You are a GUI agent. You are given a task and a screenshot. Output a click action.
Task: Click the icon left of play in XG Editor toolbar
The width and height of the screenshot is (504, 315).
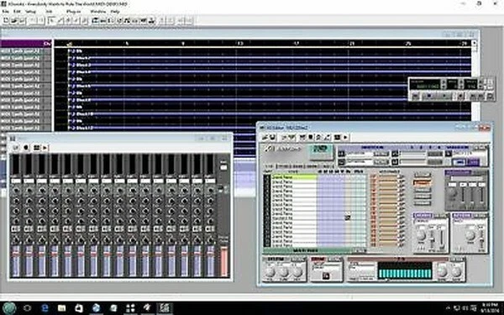(337, 137)
